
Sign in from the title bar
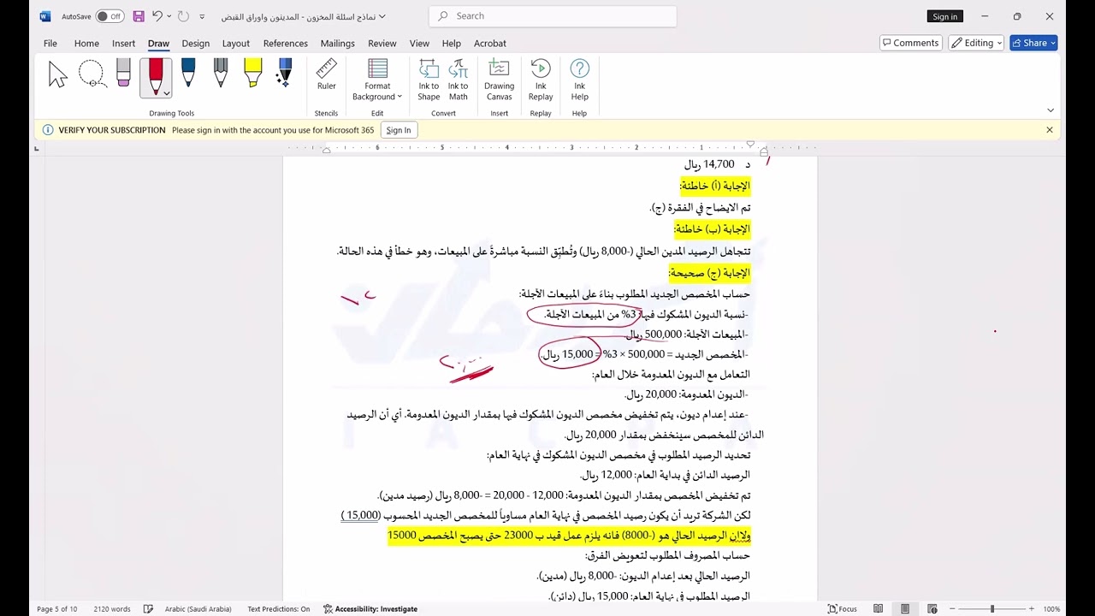click(x=944, y=16)
